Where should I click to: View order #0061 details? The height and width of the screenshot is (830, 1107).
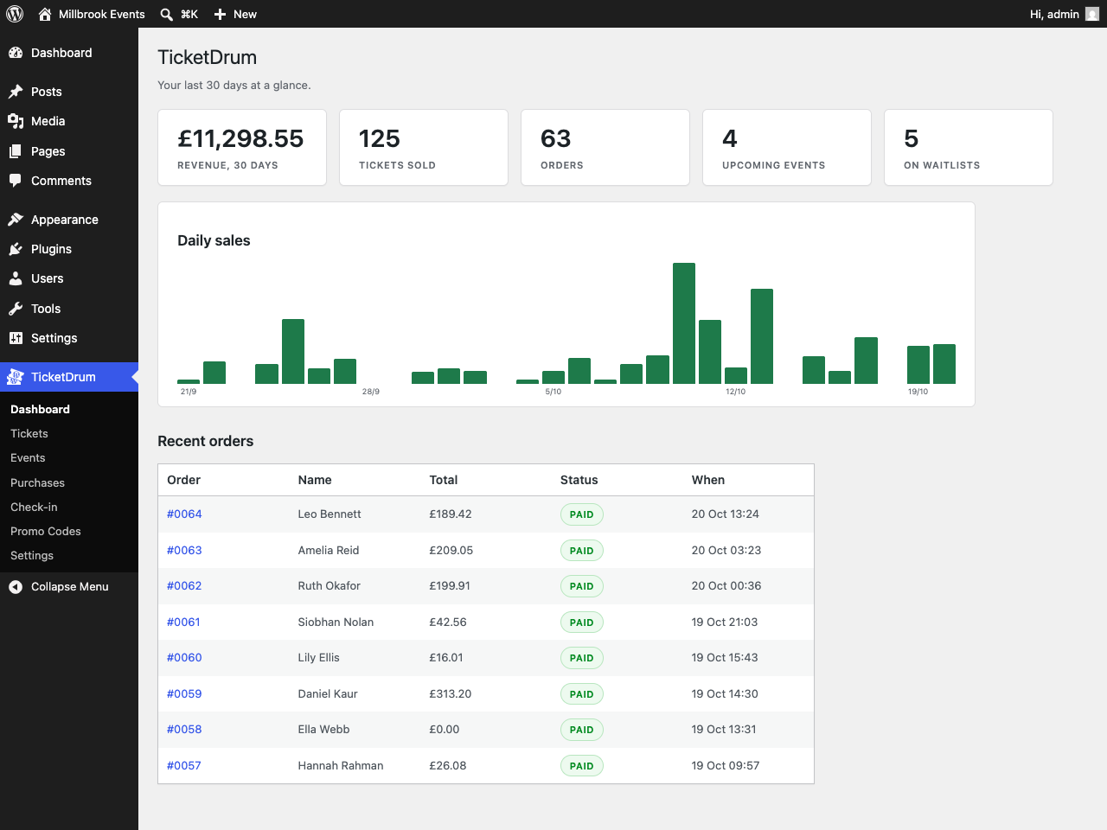pos(183,622)
